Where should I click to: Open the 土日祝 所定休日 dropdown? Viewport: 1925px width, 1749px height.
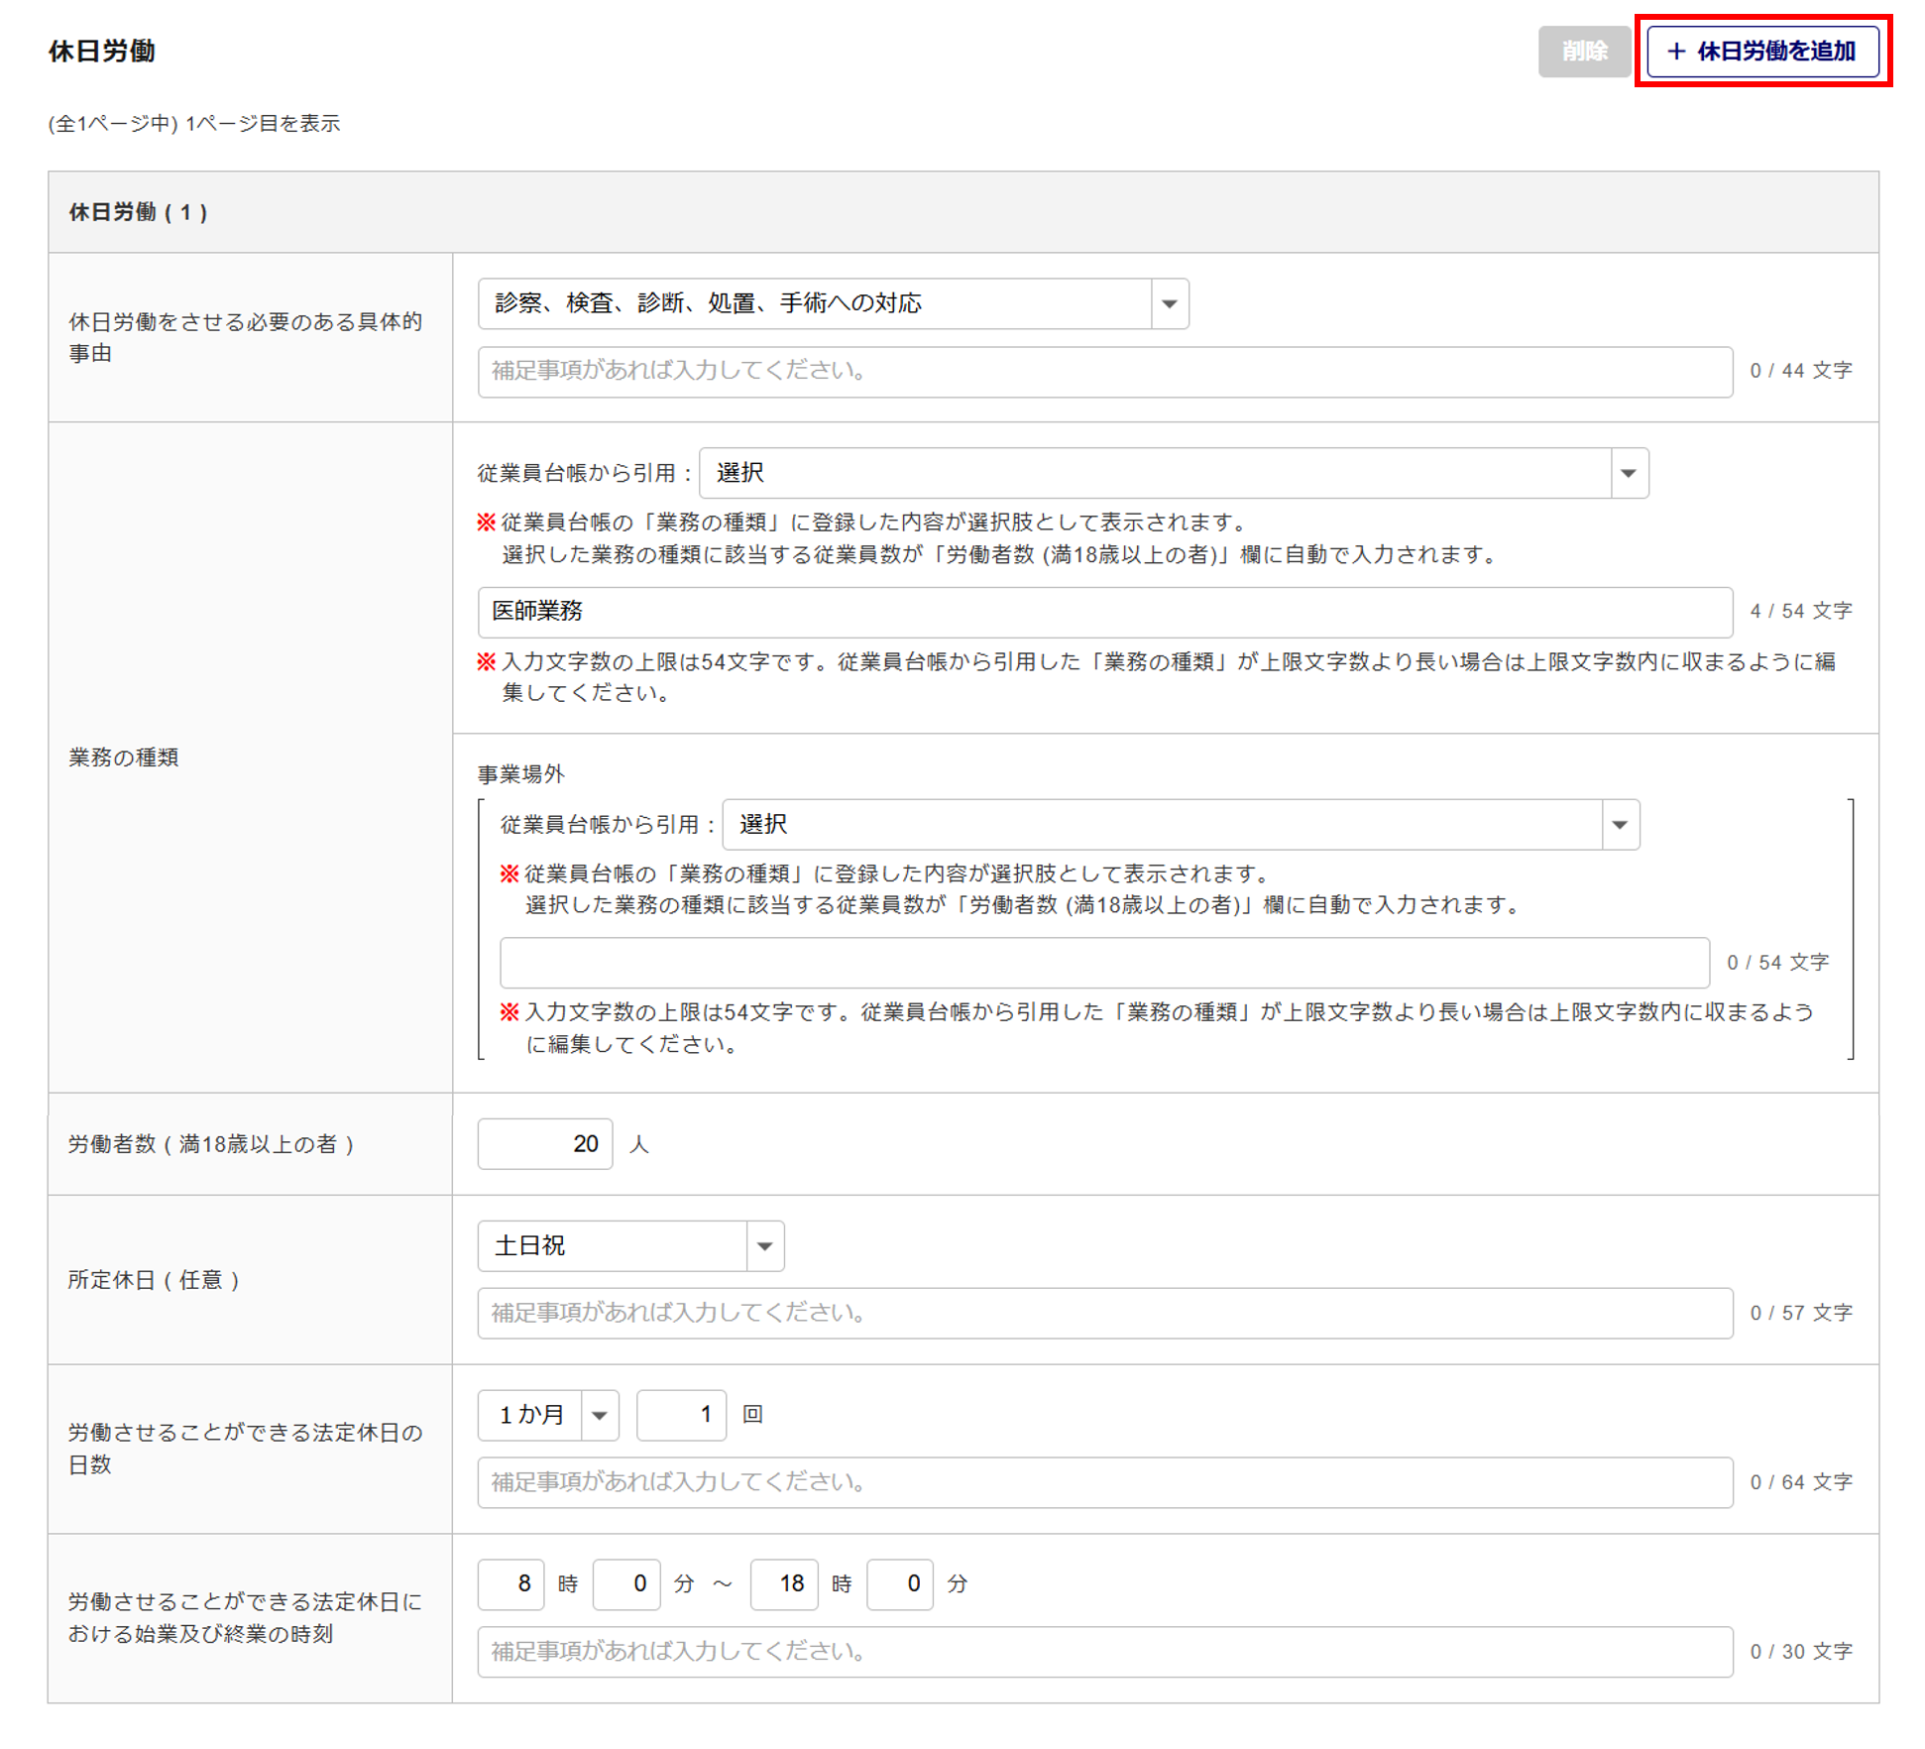(x=630, y=1246)
